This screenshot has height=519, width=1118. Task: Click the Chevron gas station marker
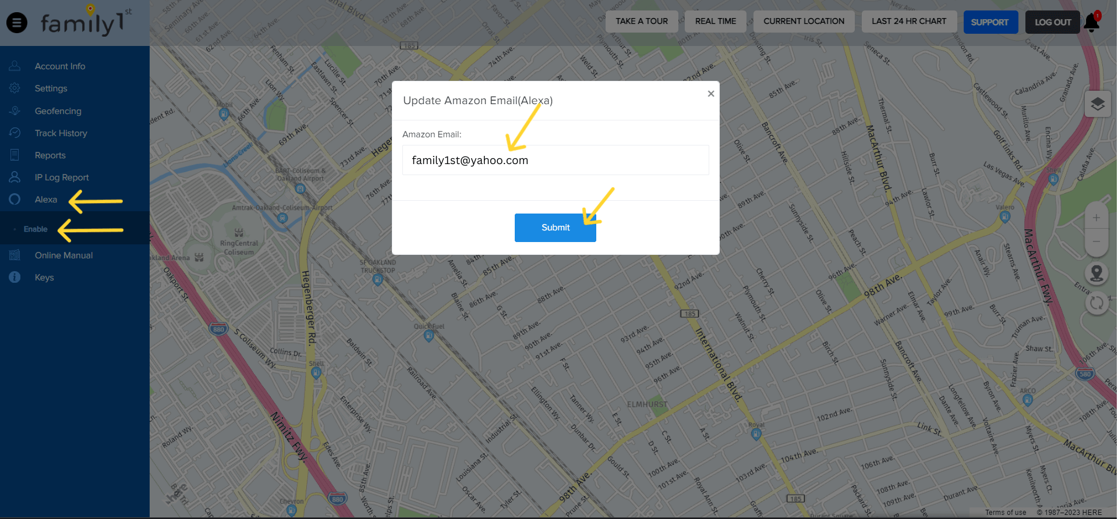pyautogui.click(x=292, y=510)
